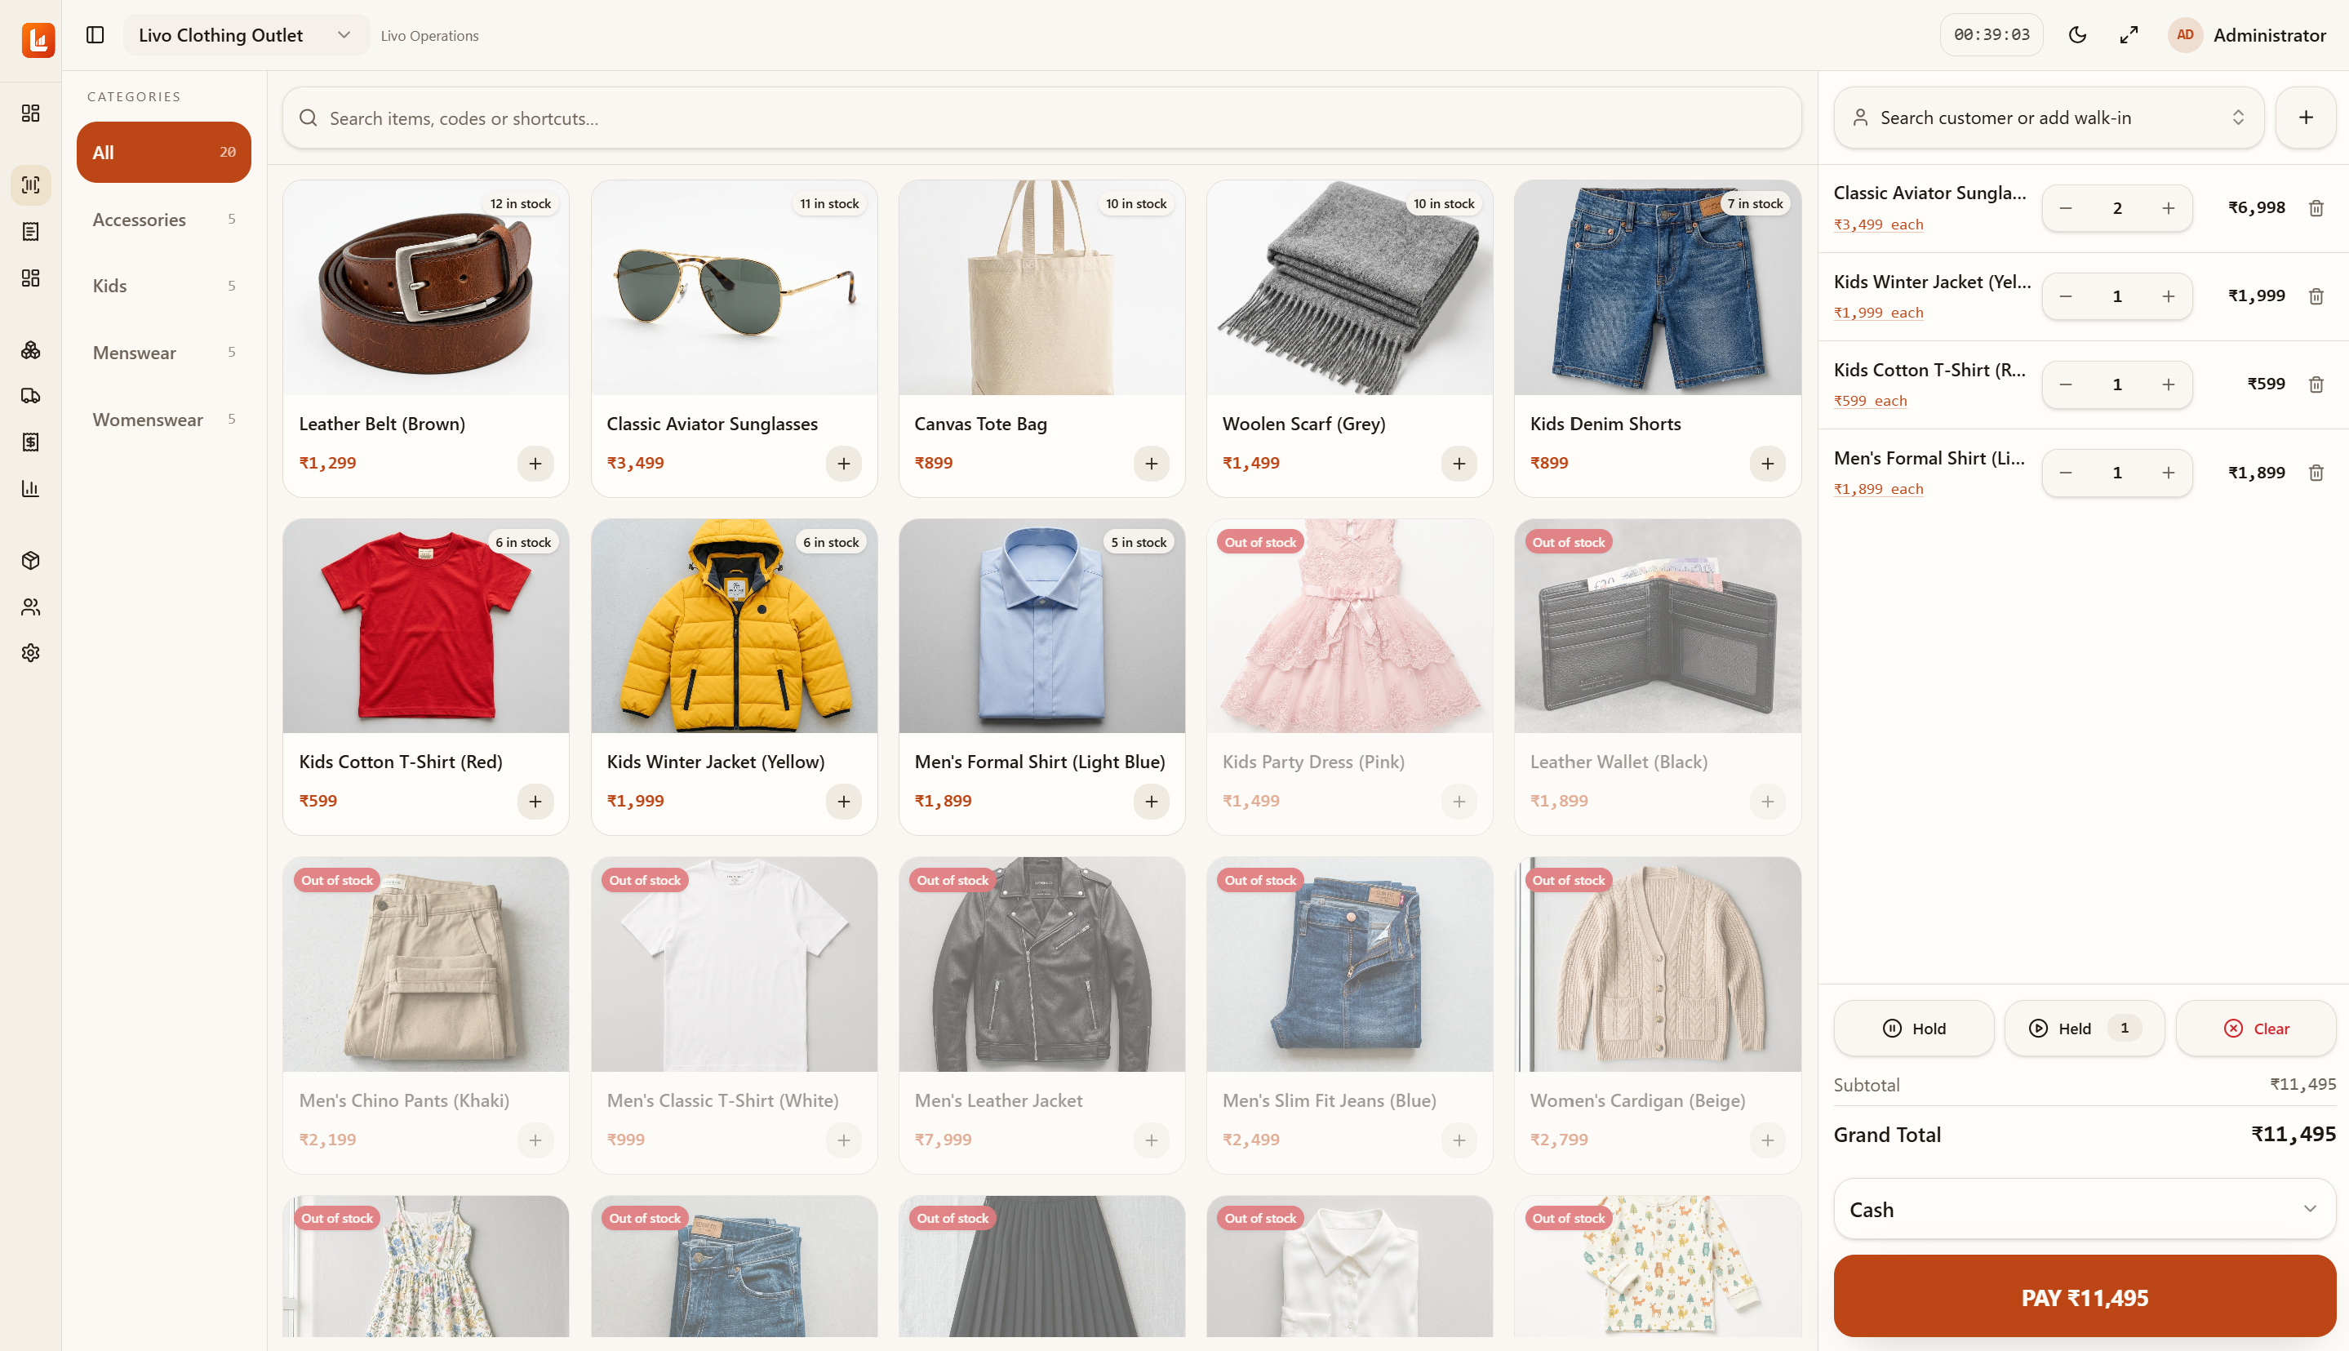Add a new customer with the plus button

point(2306,118)
